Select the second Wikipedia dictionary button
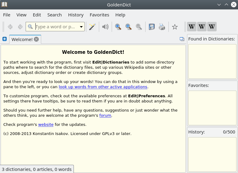The width and height of the screenshot is (238, 173). [x=202, y=27]
